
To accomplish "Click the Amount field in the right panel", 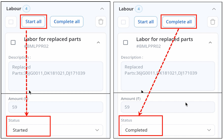I will (x=168, y=107).
